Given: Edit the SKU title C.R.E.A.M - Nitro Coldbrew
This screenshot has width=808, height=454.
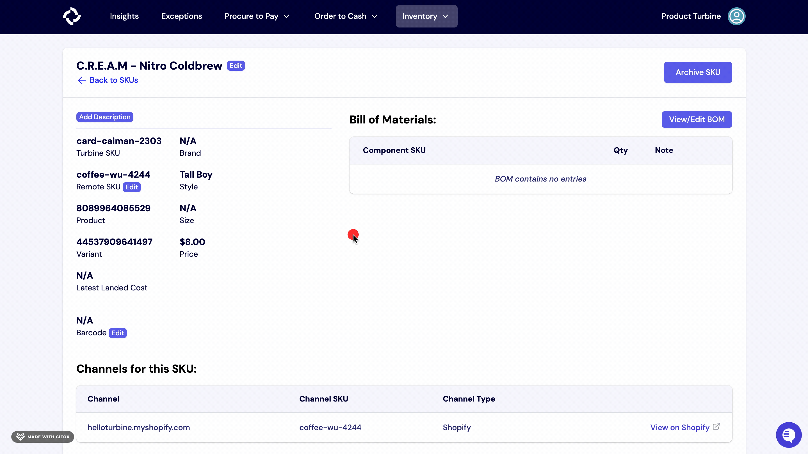Looking at the screenshot, I should pyautogui.click(x=236, y=66).
